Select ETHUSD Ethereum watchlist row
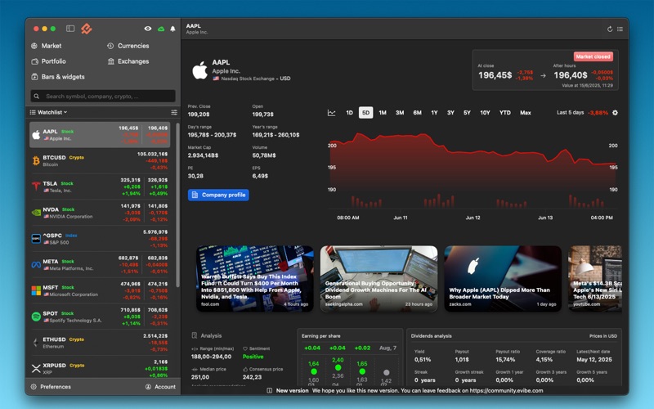The height and width of the screenshot is (409, 654). (100, 343)
